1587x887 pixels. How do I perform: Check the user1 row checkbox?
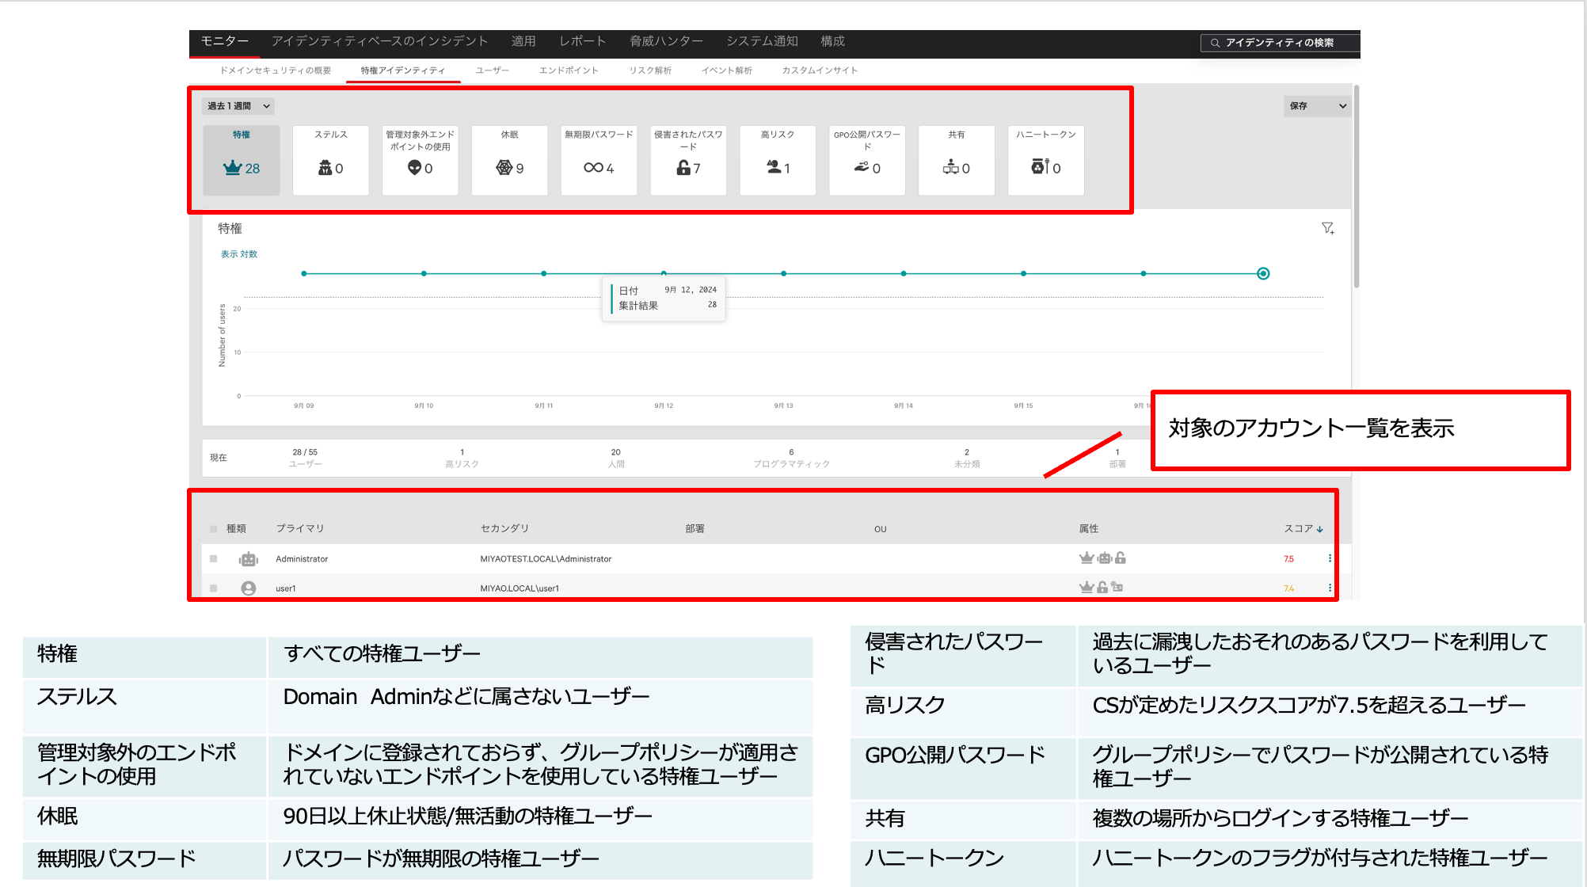213,588
